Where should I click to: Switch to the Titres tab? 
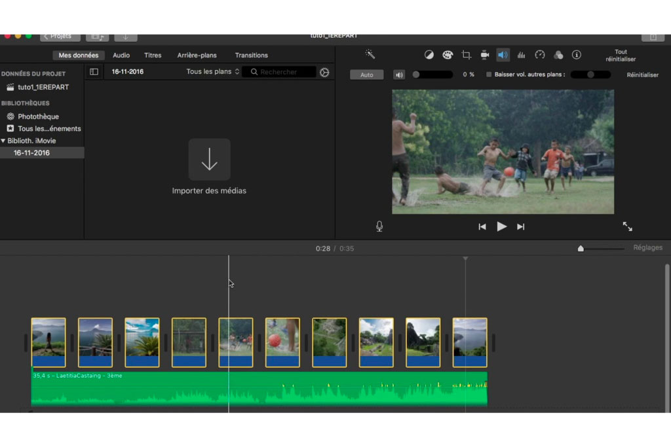(x=153, y=56)
